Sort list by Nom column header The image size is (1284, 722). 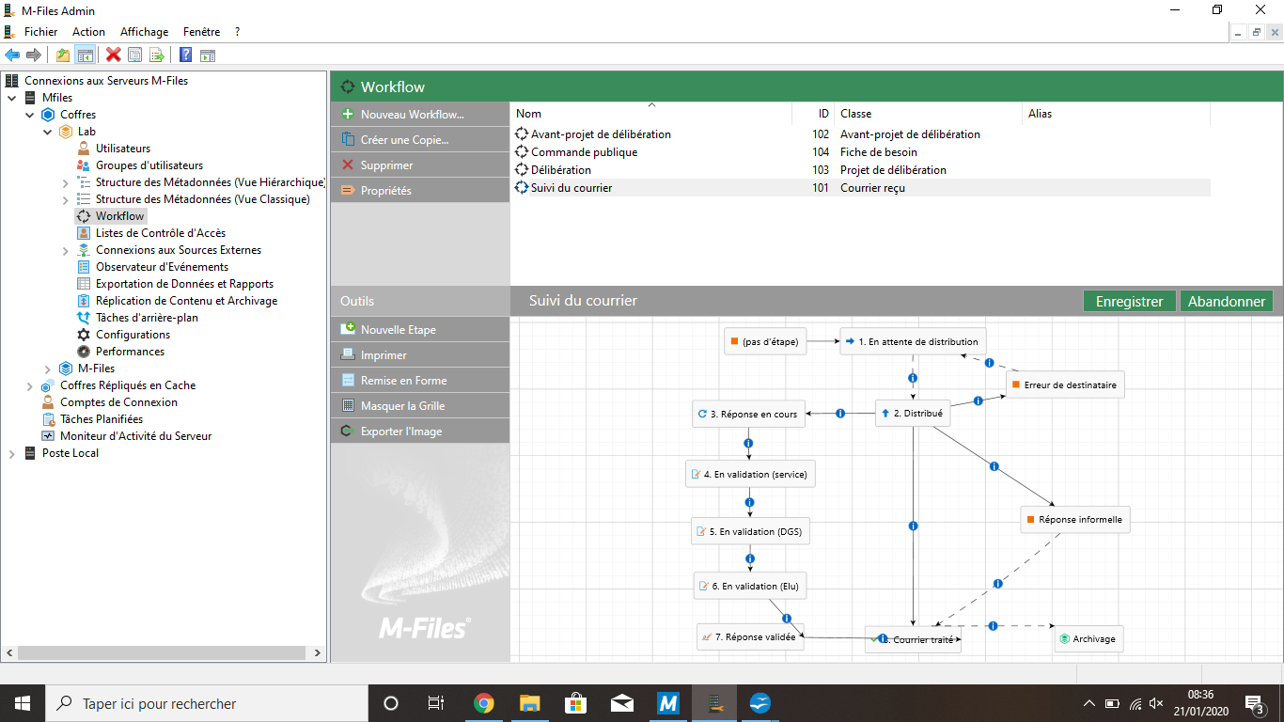coord(651,114)
